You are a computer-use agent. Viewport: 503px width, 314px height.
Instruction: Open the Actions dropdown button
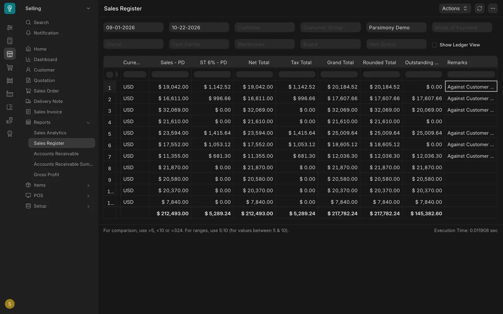click(455, 8)
